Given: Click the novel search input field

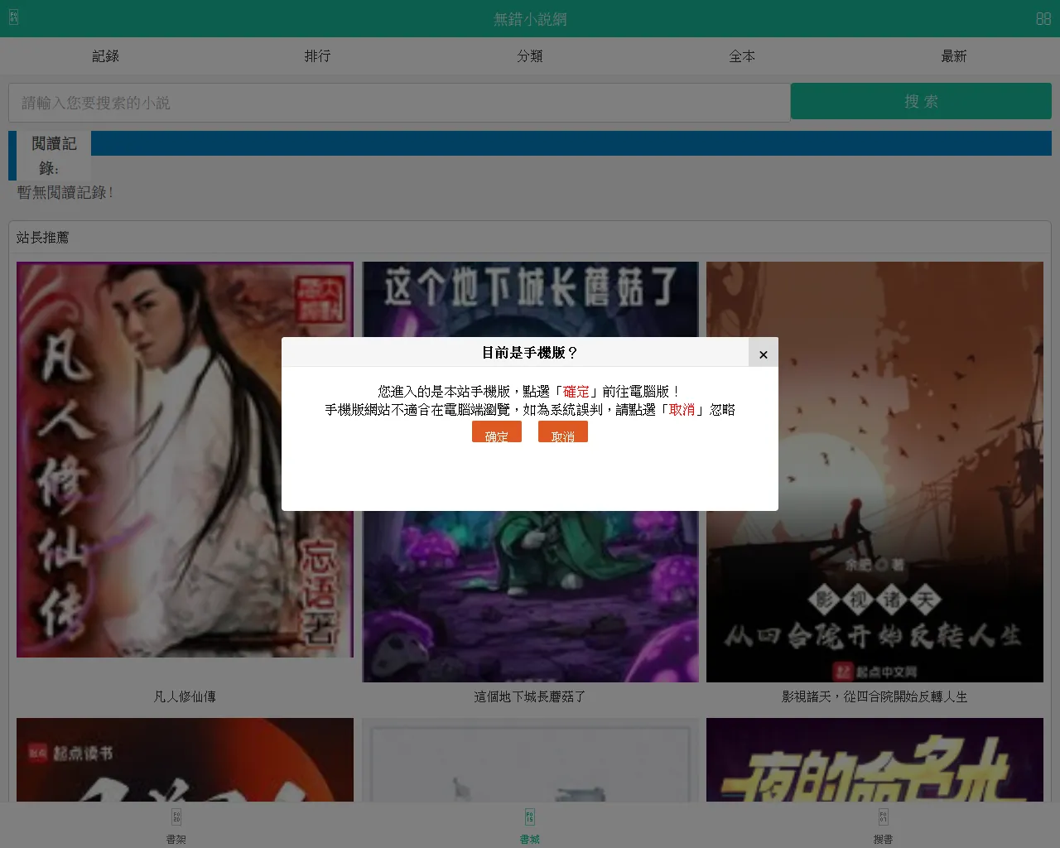Looking at the screenshot, I should [398, 103].
